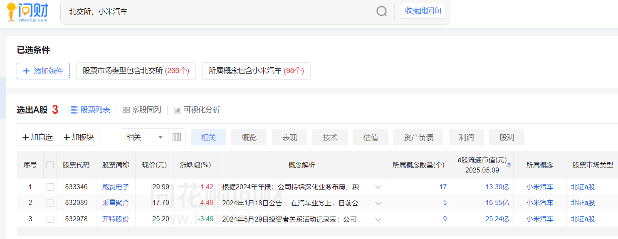Check the box for 禾昌聚合 row
The width and height of the screenshot is (618, 239).
click(50, 203)
